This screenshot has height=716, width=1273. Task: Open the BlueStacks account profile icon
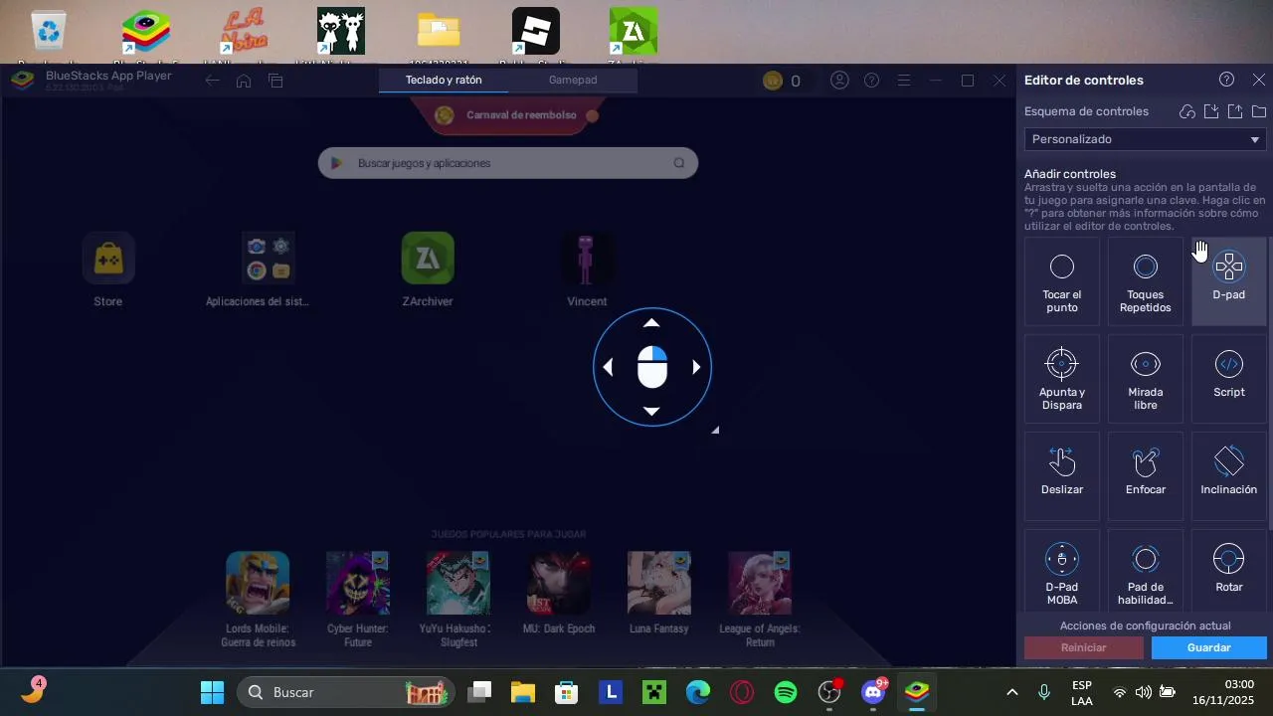(x=839, y=81)
